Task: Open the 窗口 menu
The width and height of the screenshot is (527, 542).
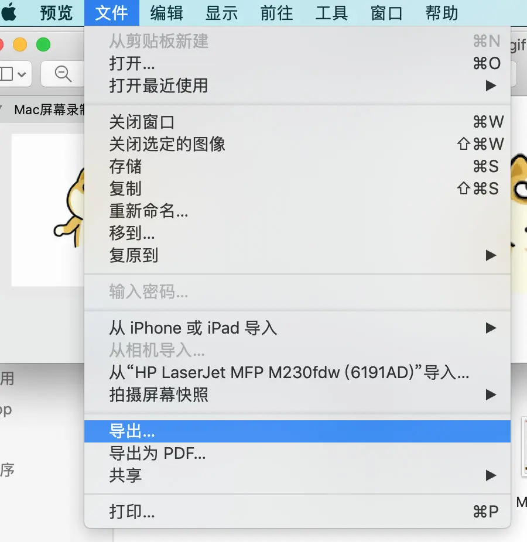Action: click(x=386, y=13)
